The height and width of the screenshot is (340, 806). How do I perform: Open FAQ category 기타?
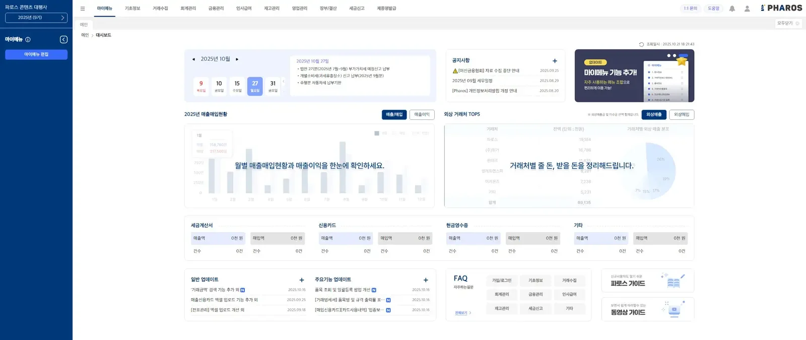pos(569,309)
